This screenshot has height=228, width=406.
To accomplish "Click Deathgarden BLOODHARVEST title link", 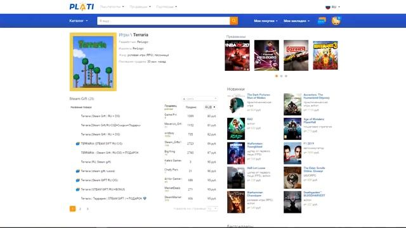I will coord(314,194).
